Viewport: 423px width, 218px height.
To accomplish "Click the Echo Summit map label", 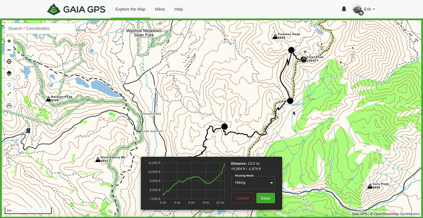I will point(151,131).
